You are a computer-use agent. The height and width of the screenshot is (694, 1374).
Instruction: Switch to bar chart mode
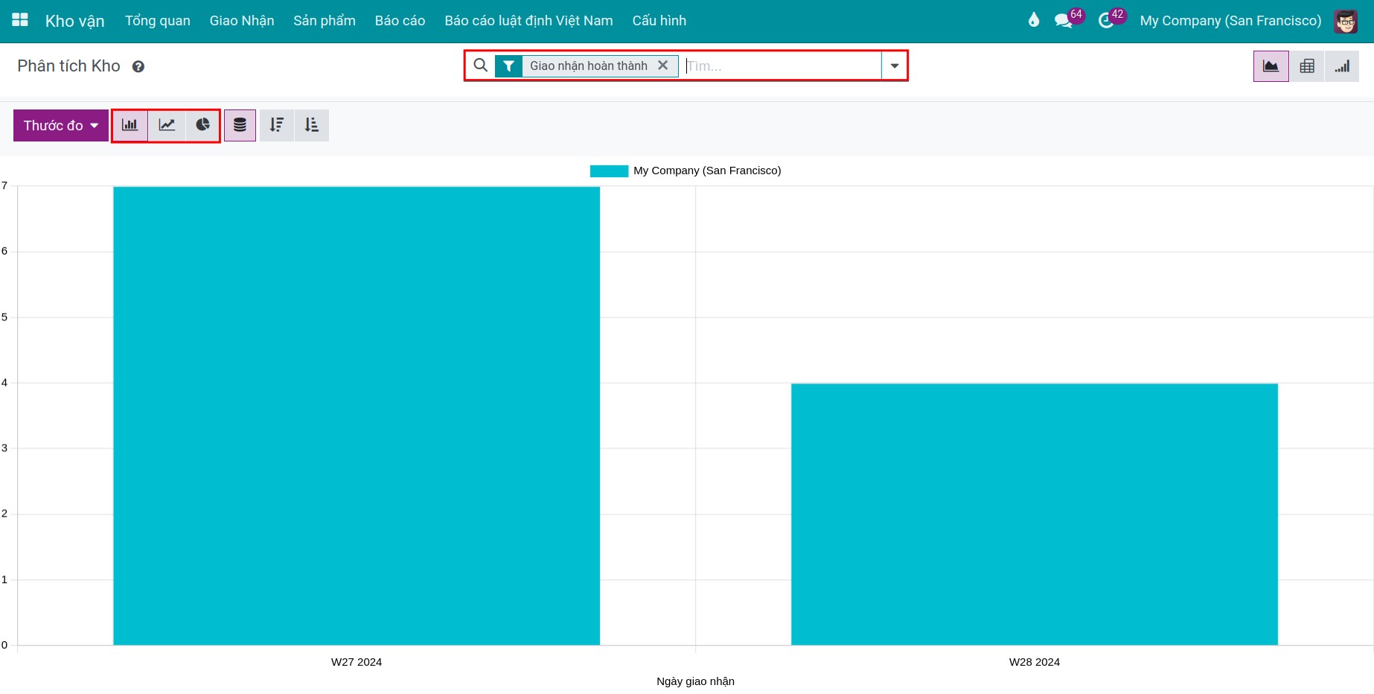click(x=130, y=125)
